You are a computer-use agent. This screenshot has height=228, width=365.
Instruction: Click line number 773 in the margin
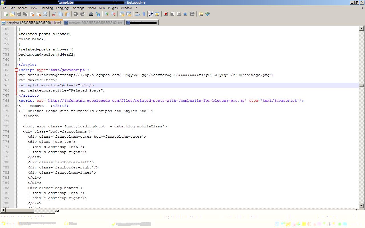pos(6,126)
